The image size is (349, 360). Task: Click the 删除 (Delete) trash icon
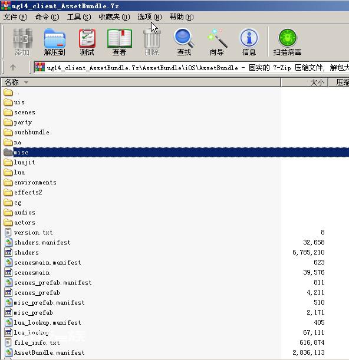point(152,42)
